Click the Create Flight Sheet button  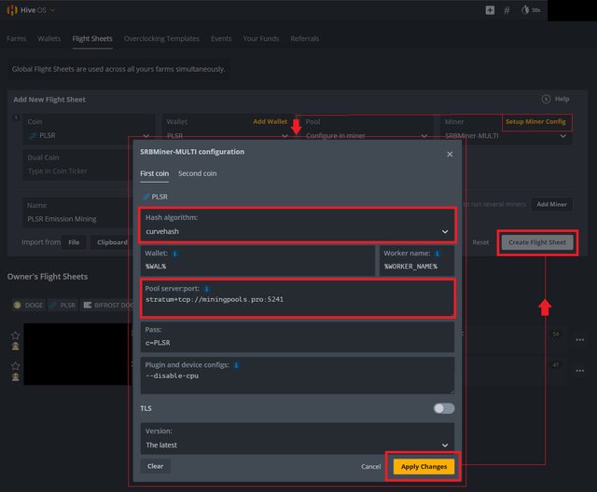pyautogui.click(x=537, y=242)
